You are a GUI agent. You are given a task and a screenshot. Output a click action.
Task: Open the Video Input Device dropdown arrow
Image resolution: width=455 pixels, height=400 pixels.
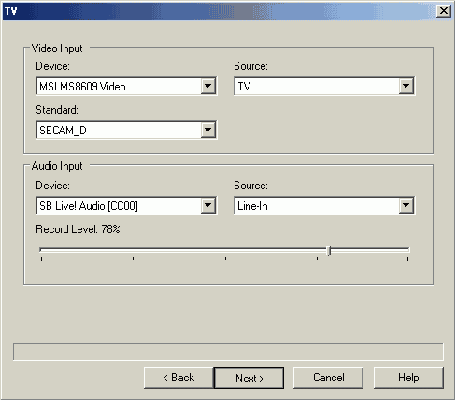tap(208, 86)
